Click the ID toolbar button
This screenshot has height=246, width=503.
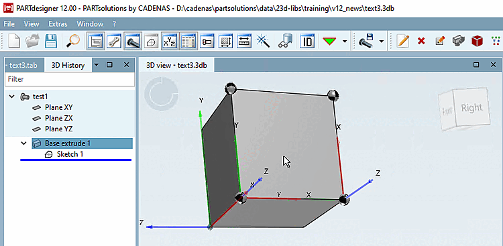pyautogui.click(x=307, y=42)
